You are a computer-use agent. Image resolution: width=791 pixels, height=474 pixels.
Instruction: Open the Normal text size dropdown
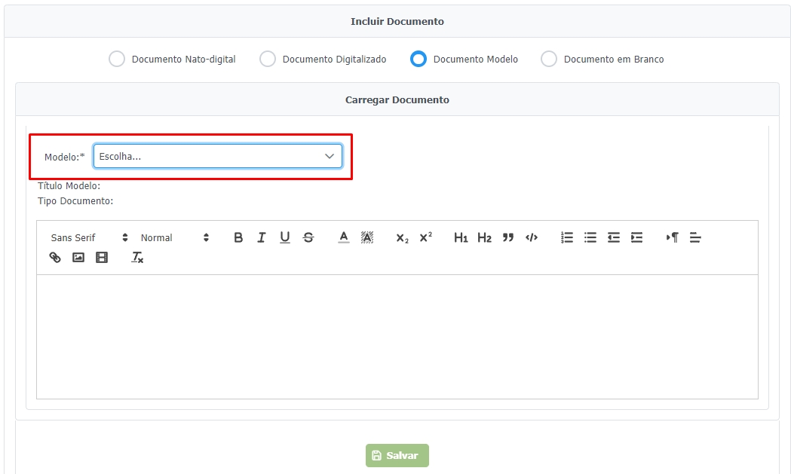tap(175, 237)
